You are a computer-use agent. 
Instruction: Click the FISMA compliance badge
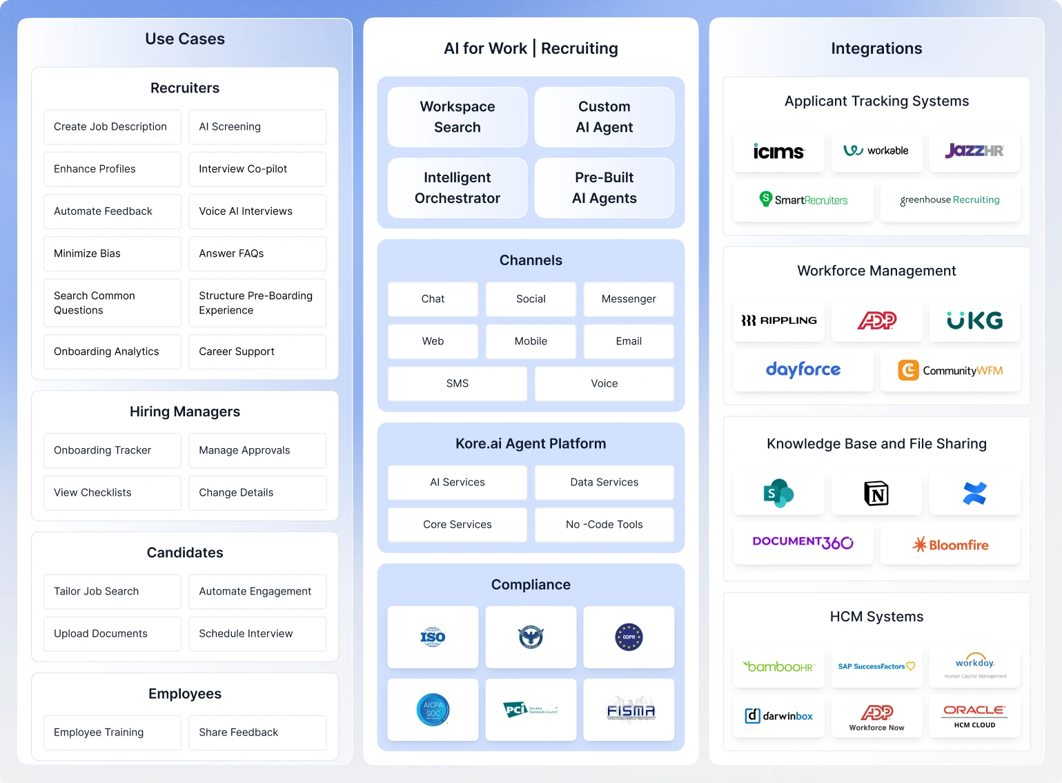pos(629,710)
